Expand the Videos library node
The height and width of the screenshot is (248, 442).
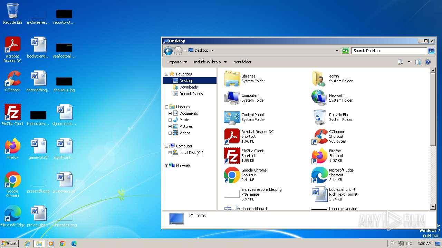(170, 133)
